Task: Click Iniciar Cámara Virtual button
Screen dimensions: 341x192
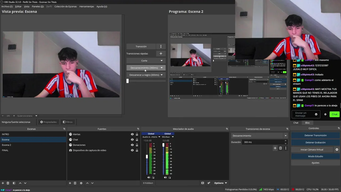Action: pos(312,150)
